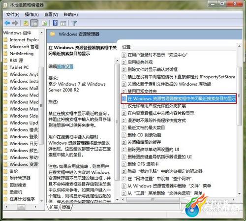
Task: Select 删除更改键盘导航指示器设置的 UI policy
Action: coord(159,157)
